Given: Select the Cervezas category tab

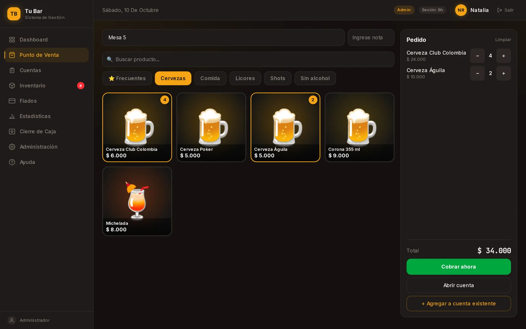Looking at the screenshot, I should coord(173,78).
